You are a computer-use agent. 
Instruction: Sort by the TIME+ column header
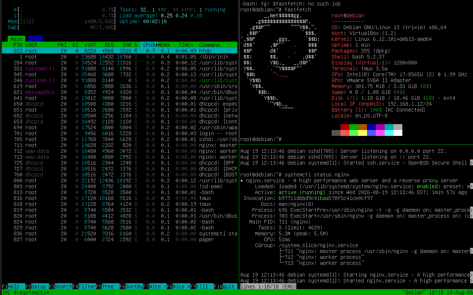pyautogui.click(x=186, y=45)
